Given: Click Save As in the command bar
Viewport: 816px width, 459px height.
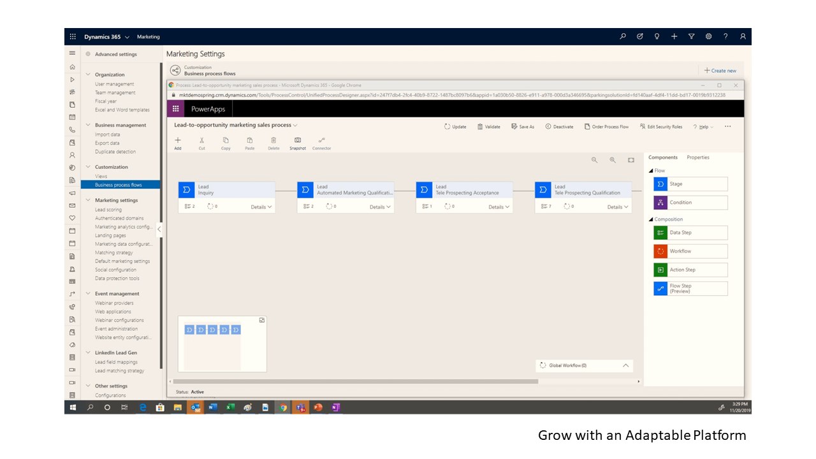Looking at the screenshot, I should [x=523, y=127].
